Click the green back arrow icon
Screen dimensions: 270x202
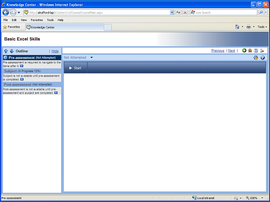[x=244, y=50]
